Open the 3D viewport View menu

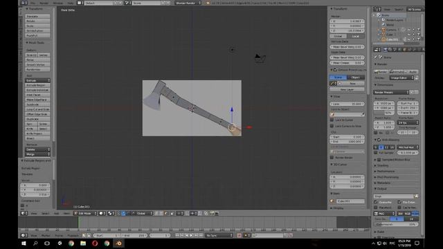34,214
